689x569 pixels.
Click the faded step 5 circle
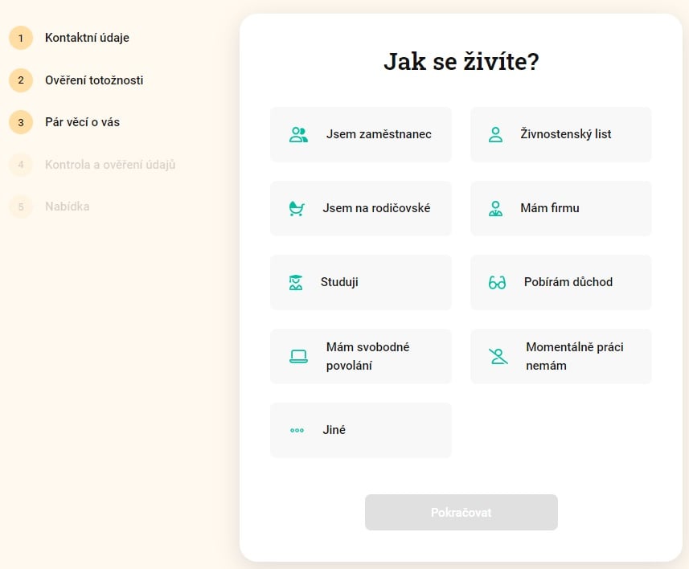click(21, 207)
